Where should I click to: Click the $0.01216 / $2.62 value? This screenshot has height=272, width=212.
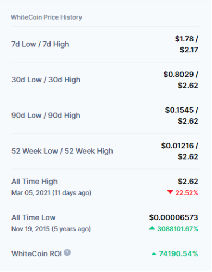[179, 151]
